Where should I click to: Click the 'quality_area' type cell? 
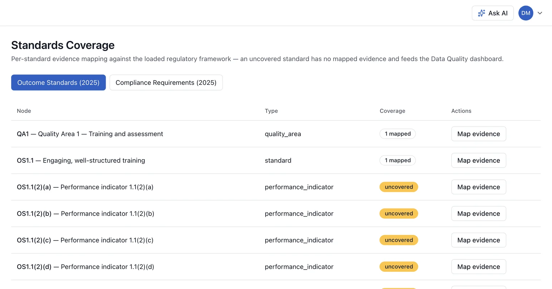pos(283,134)
